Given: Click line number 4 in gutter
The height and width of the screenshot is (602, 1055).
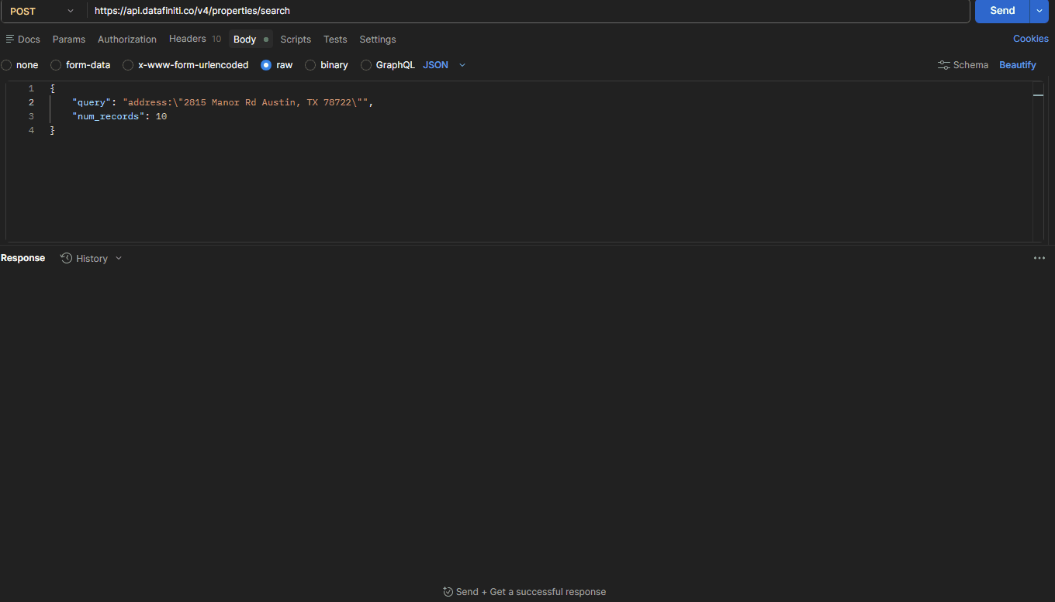Looking at the screenshot, I should click(31, 130).
